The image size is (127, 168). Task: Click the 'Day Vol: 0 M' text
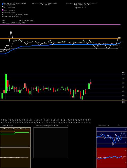[x=80, y=7]
